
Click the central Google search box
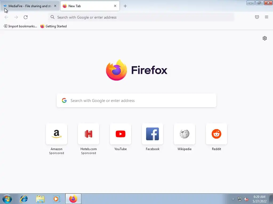(136, 100)
